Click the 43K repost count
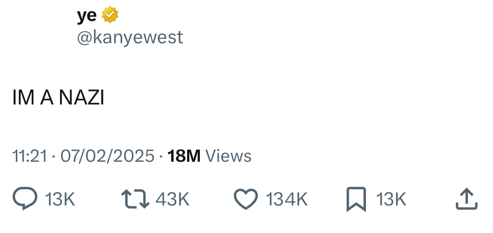 point(172,200)
